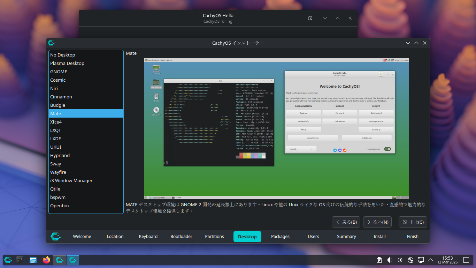Choose "LXDE" from the desktop list
Image resolution: width=476 pixels, height=268 pixels.
pyautogui.click(x=86, y=139)
